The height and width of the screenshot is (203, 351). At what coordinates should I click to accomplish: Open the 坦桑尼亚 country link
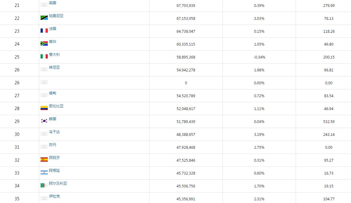[56, 16]
